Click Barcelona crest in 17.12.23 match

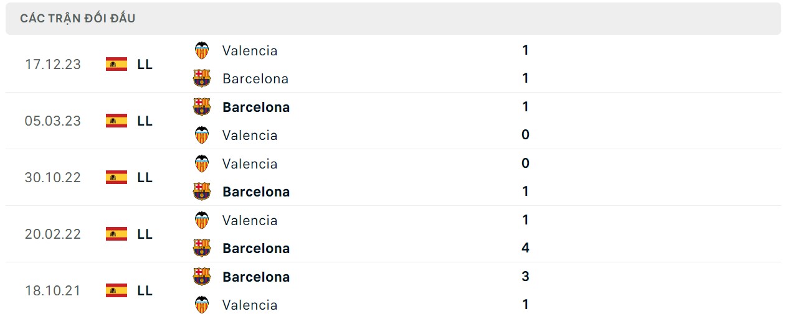tap(202, 78)
